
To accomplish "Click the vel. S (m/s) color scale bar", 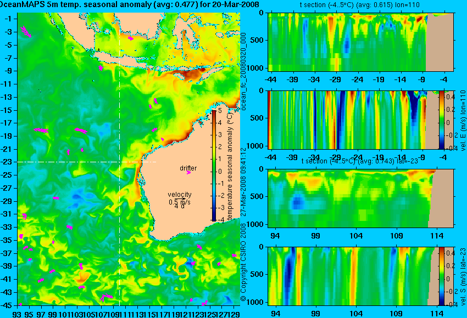I will click(x=442, y=276).
